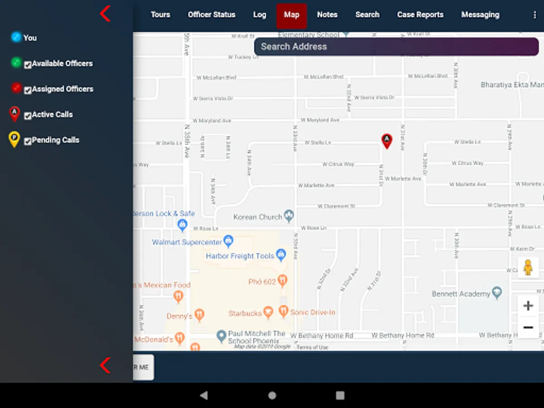Click the Harbor Freight Tools pin

(x=281, y=254)
